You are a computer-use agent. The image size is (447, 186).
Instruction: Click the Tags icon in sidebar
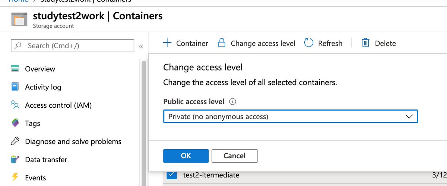click(15, 123)
